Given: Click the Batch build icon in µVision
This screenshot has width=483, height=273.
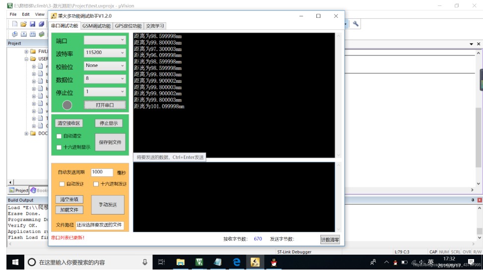Looking at the screenshot, I should click(42, 34).
